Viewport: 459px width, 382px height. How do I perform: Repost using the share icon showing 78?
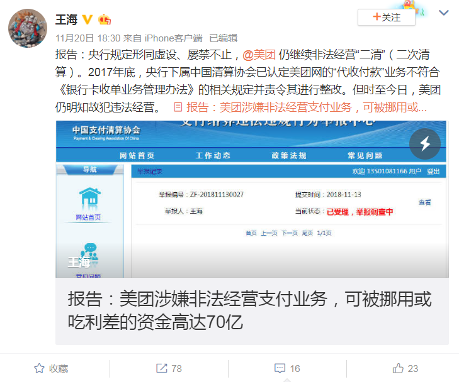click(x=161, y=368)
